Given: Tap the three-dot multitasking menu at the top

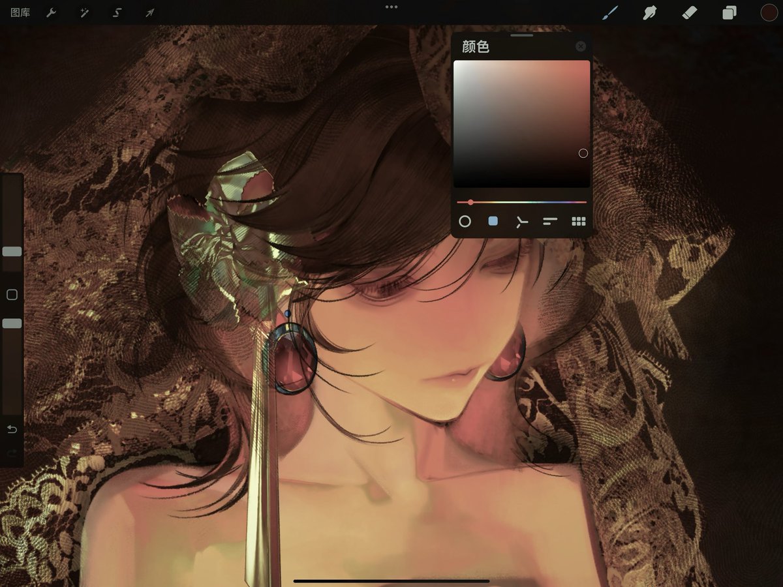Looking at the screenshot, I should click(391, 7).
